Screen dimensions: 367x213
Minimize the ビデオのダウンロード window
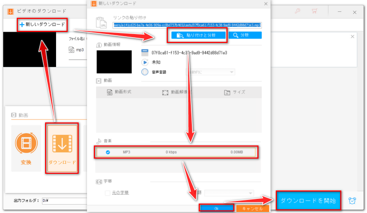pos(339,12)
